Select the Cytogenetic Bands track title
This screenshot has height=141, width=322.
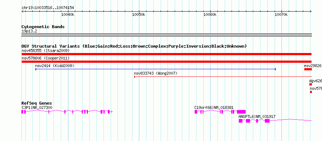[43, 27]
